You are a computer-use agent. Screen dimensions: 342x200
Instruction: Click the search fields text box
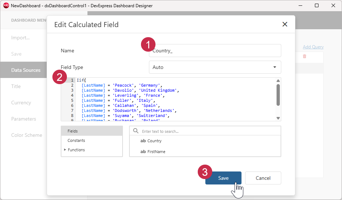point(205,131)
